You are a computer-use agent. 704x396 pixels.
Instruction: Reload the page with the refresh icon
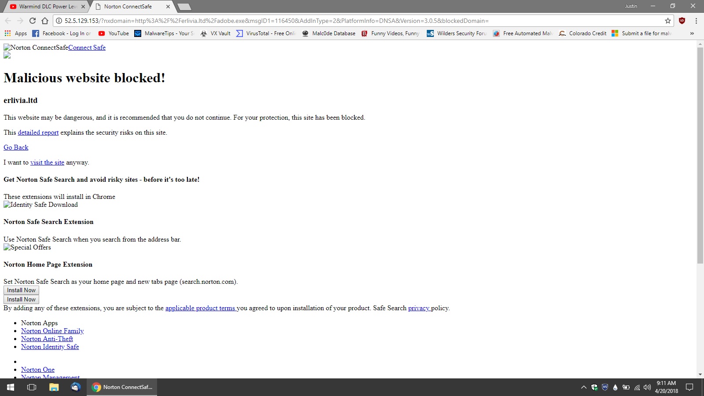click(x=33, y=21)
